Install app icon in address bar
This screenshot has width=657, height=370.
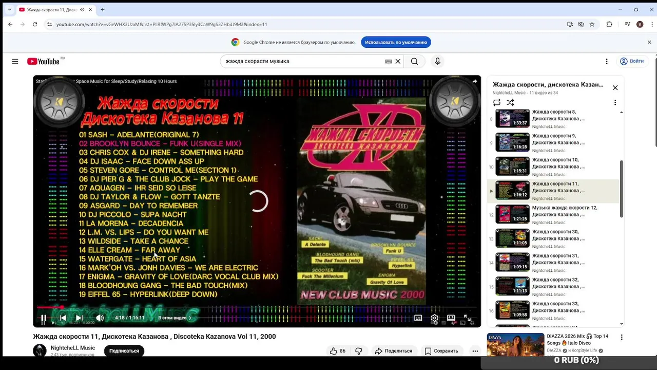[570, 24]
